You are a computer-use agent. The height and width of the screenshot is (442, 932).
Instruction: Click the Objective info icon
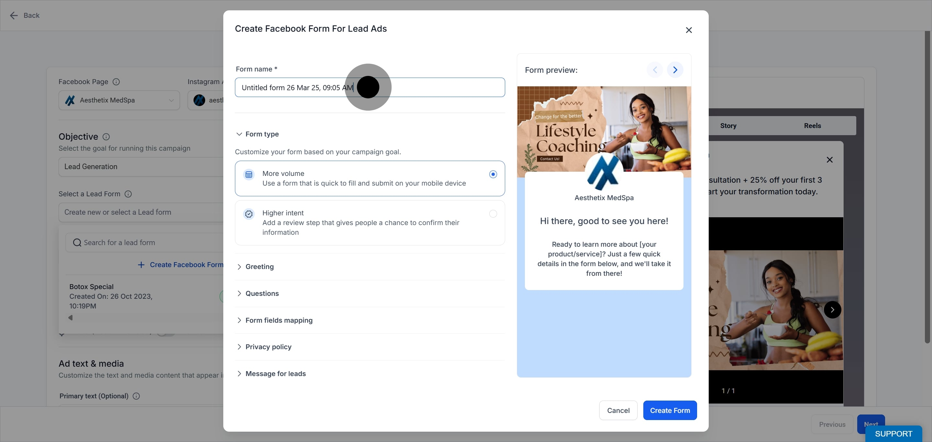pyautogui.click(x=106, y=137)
